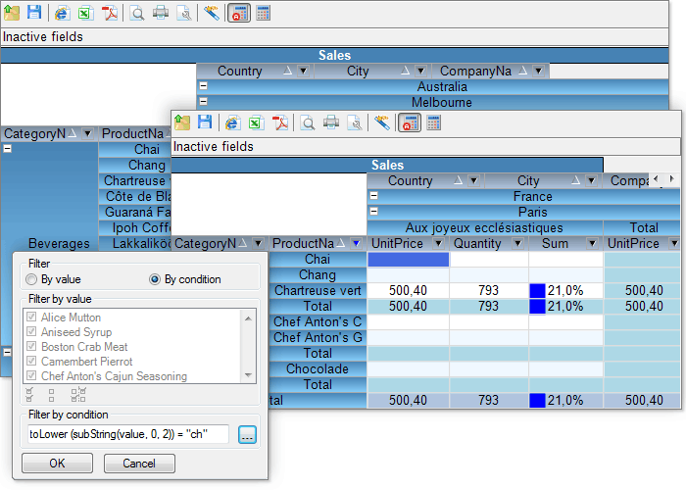Click last grid icon in front window toolbar
This screenshot has height=490, width=686.
[433, 122]
